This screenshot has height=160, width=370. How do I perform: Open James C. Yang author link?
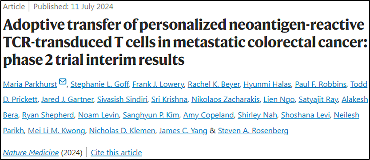(x=183, y=131)
